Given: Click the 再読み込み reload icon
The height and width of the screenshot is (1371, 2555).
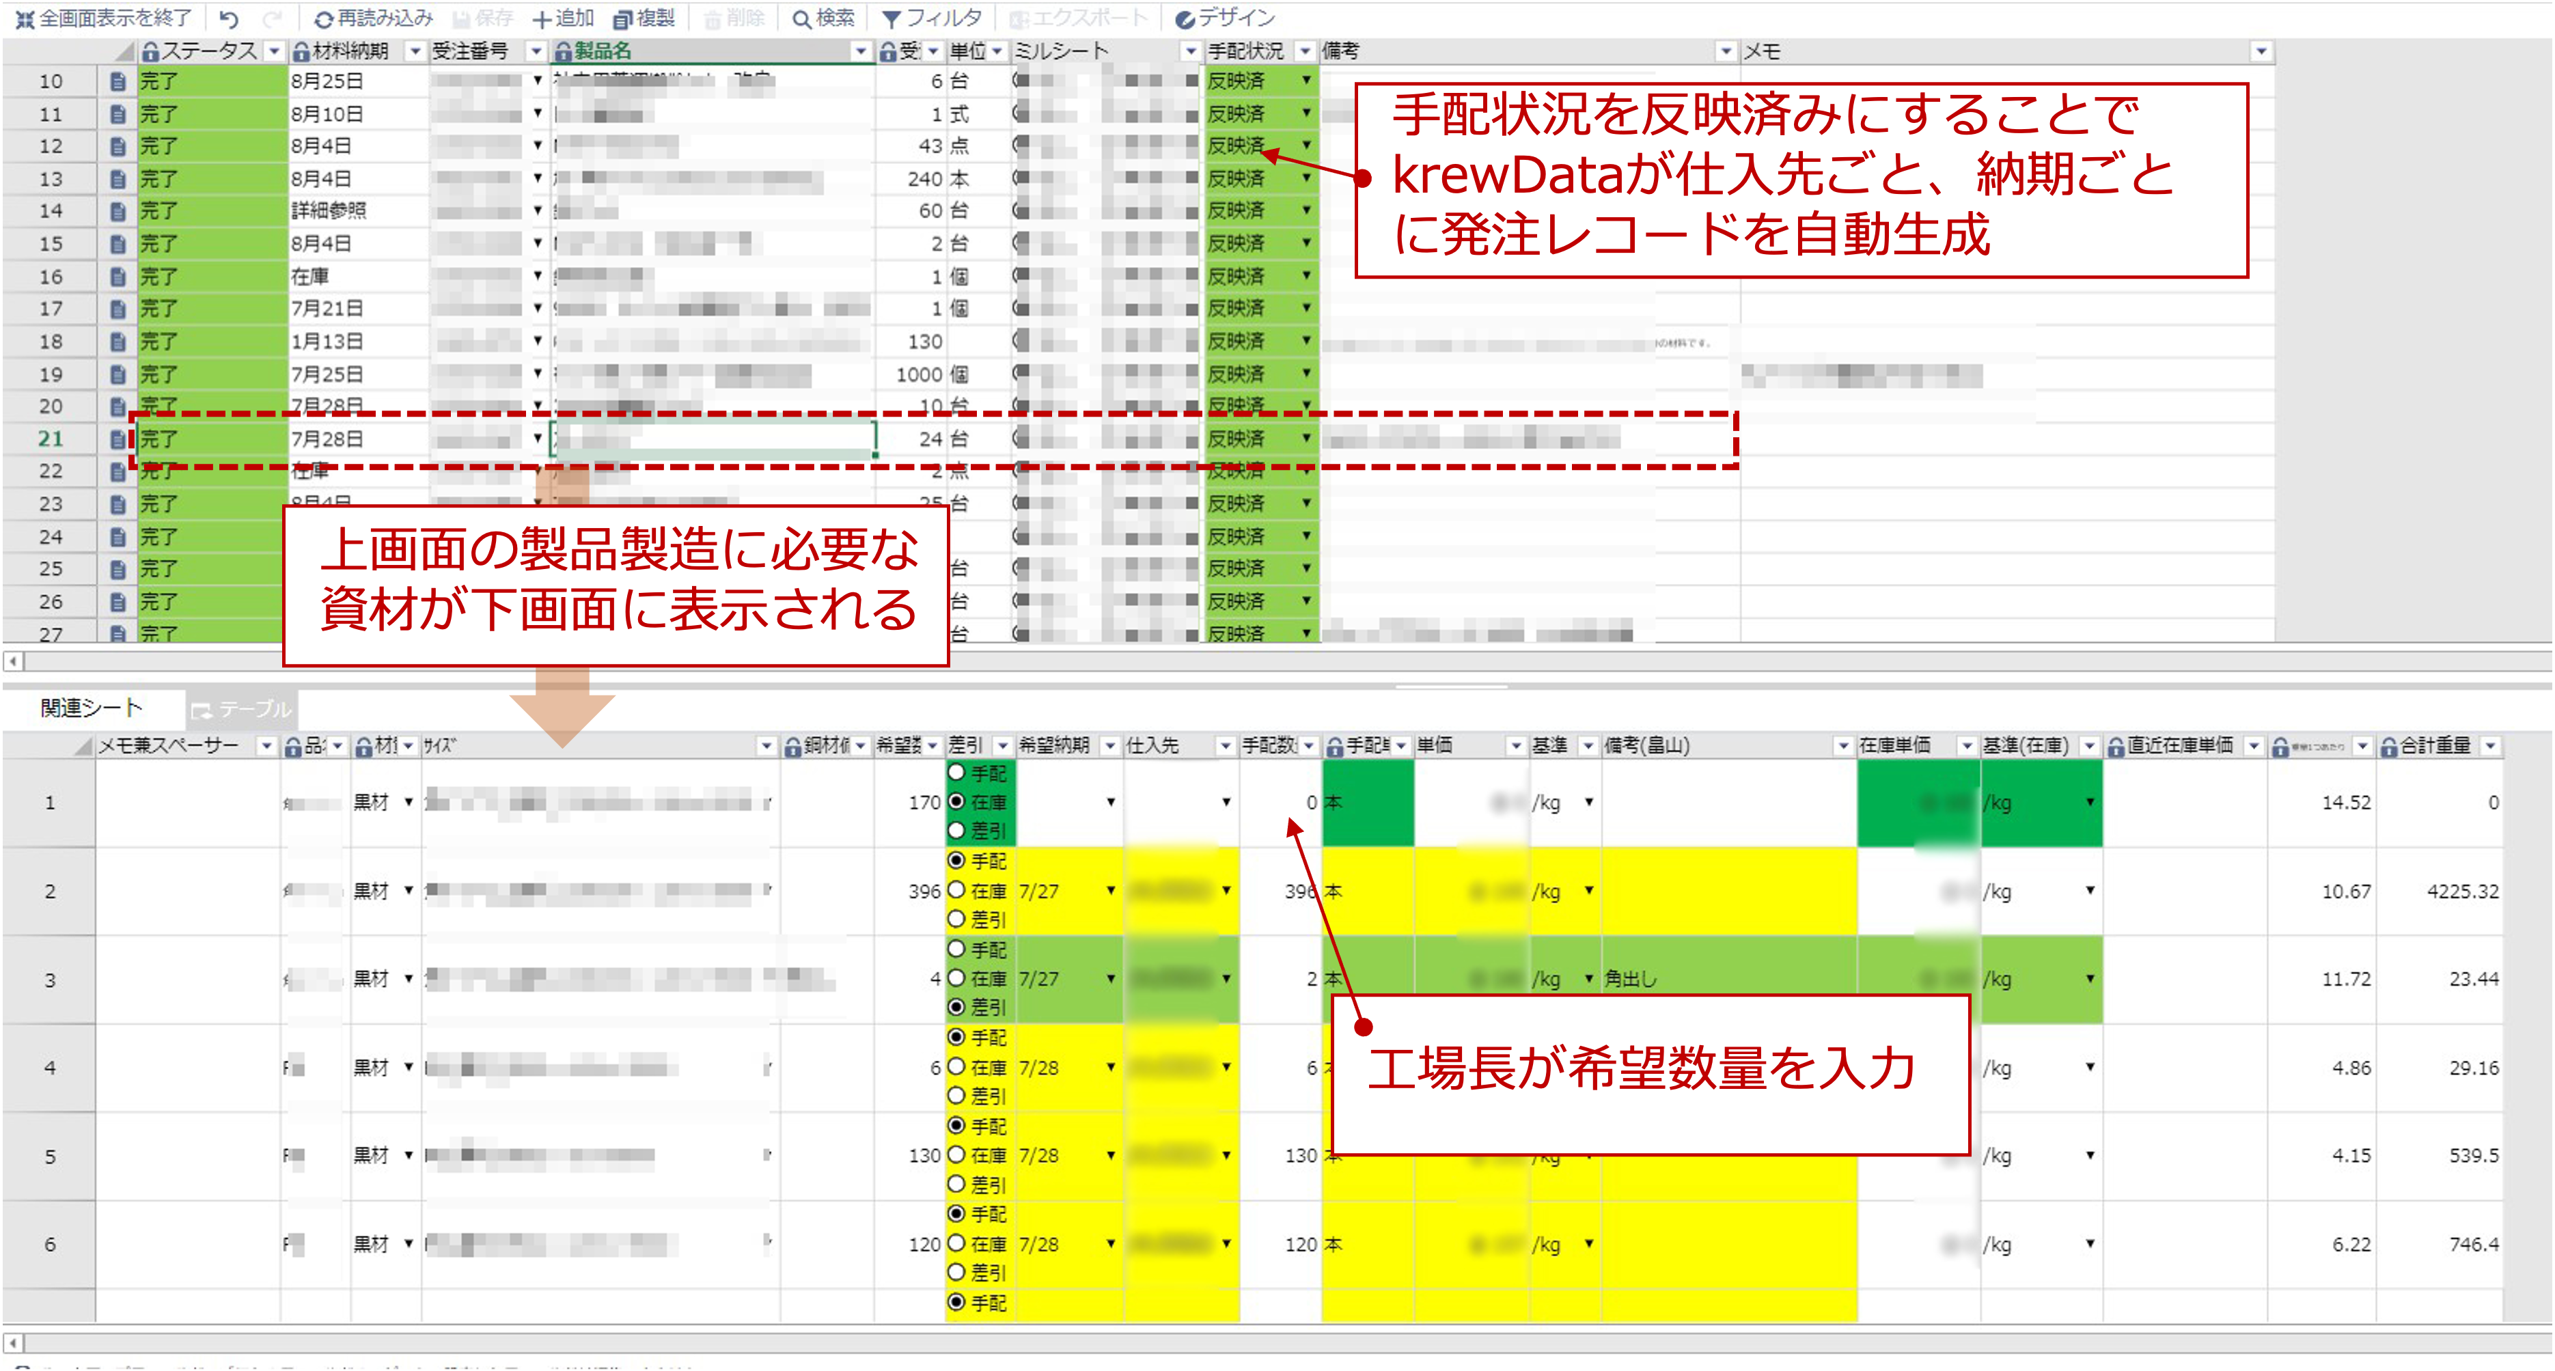Looking at the screenshot, I should click(323, 19).
